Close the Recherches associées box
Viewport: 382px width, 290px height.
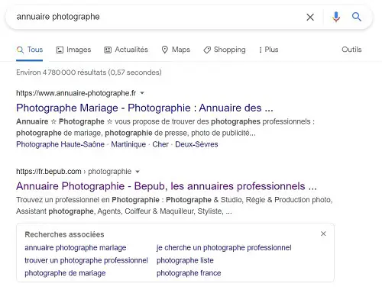[x=323, y=234]
